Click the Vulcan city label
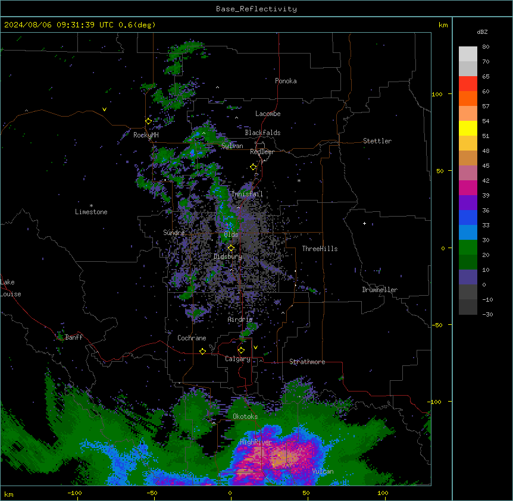Image resolution: width=513 pixels, height=501 pixels. pos(323,471)
